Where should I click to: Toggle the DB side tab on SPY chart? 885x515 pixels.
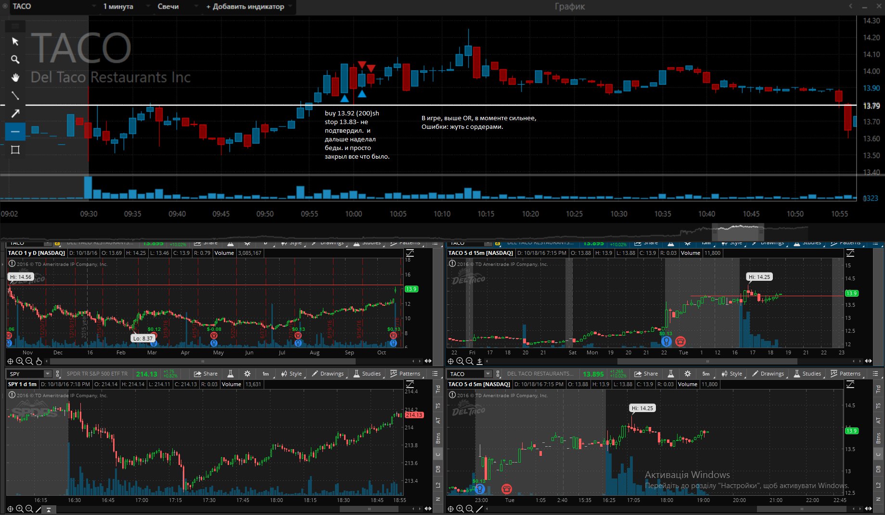438,469
